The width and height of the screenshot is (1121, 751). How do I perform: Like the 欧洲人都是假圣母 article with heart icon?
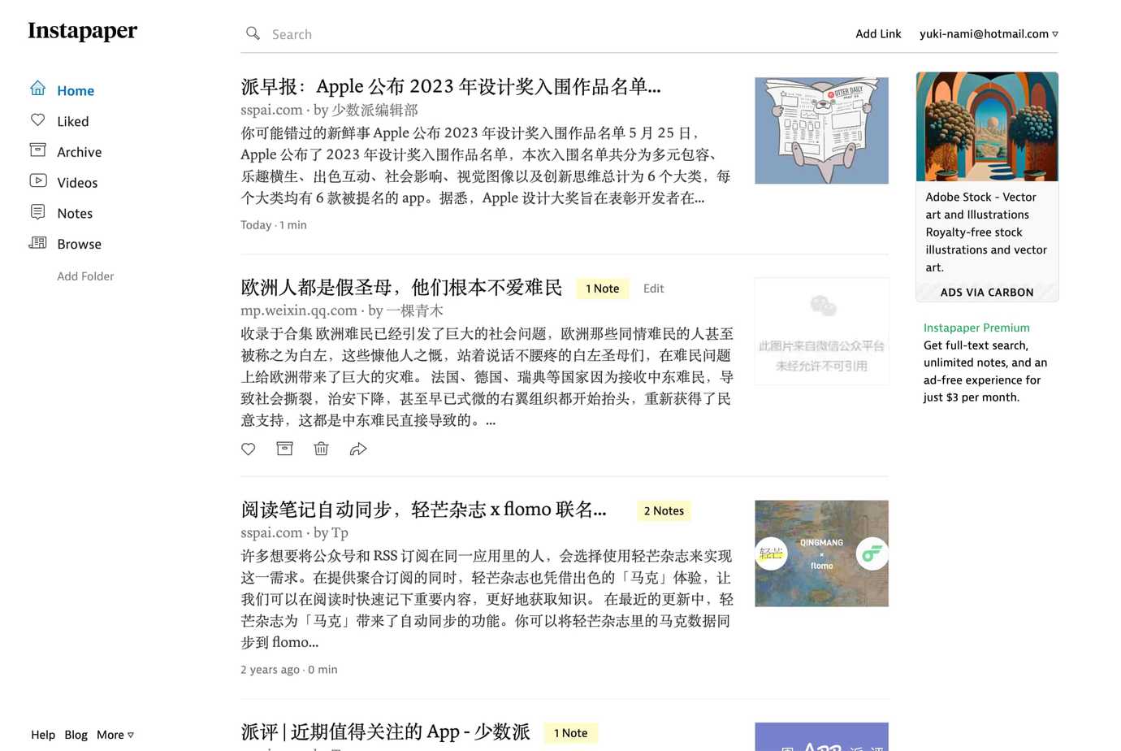[x=249, y=449]
